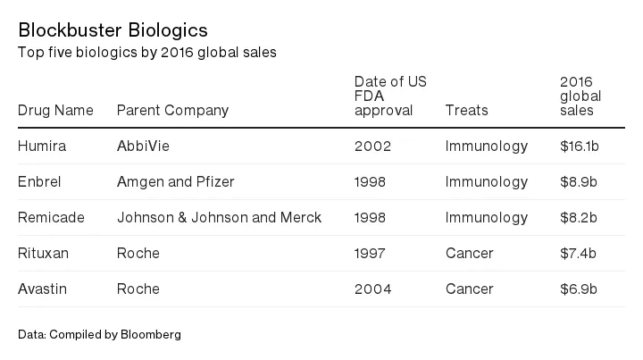Click the Blockbuster Biologics title

[x=113, y=31]
